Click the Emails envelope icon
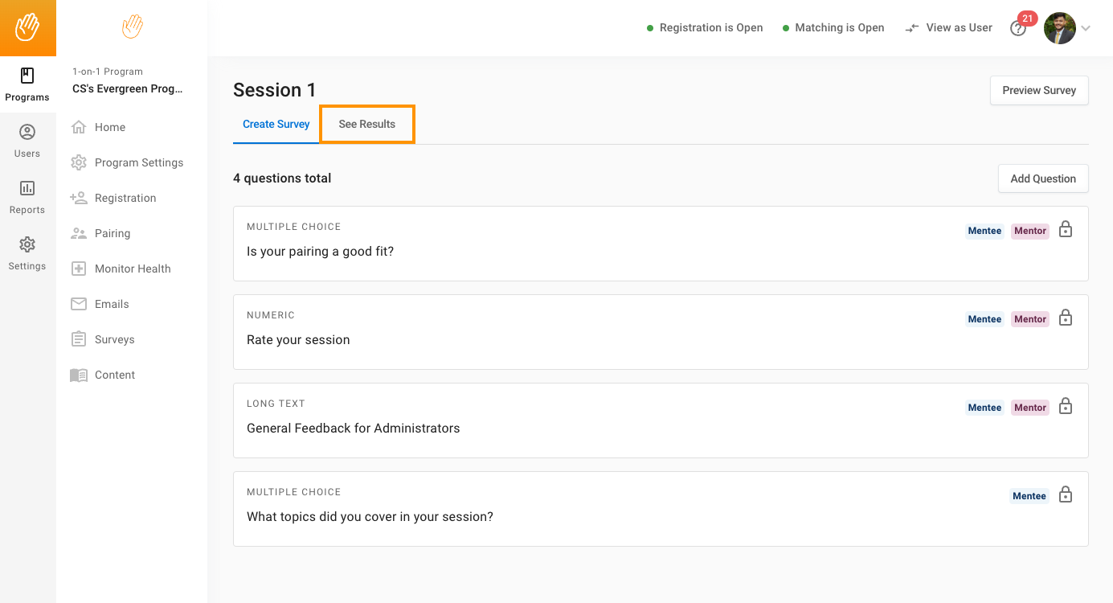 (x=79, y=304)
